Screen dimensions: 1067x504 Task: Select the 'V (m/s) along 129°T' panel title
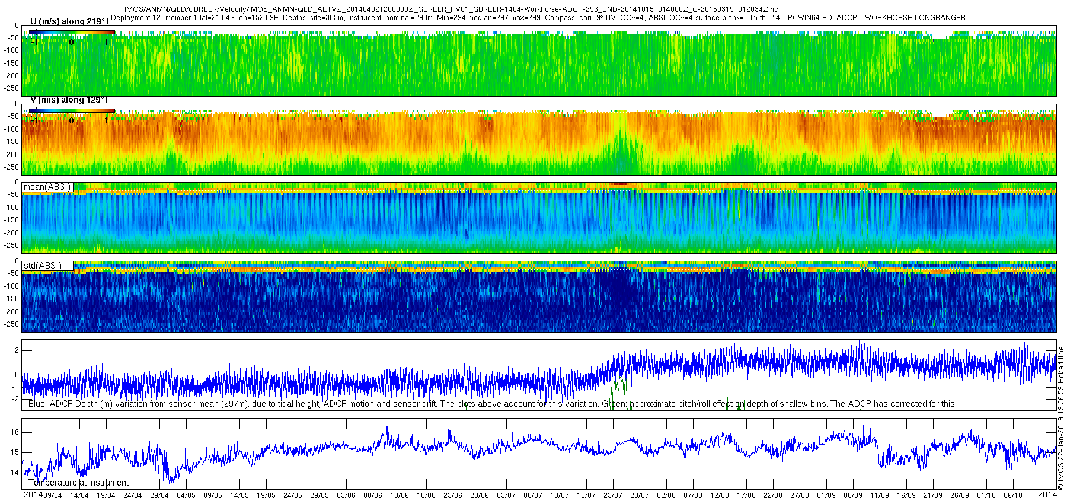pos(69,100)
